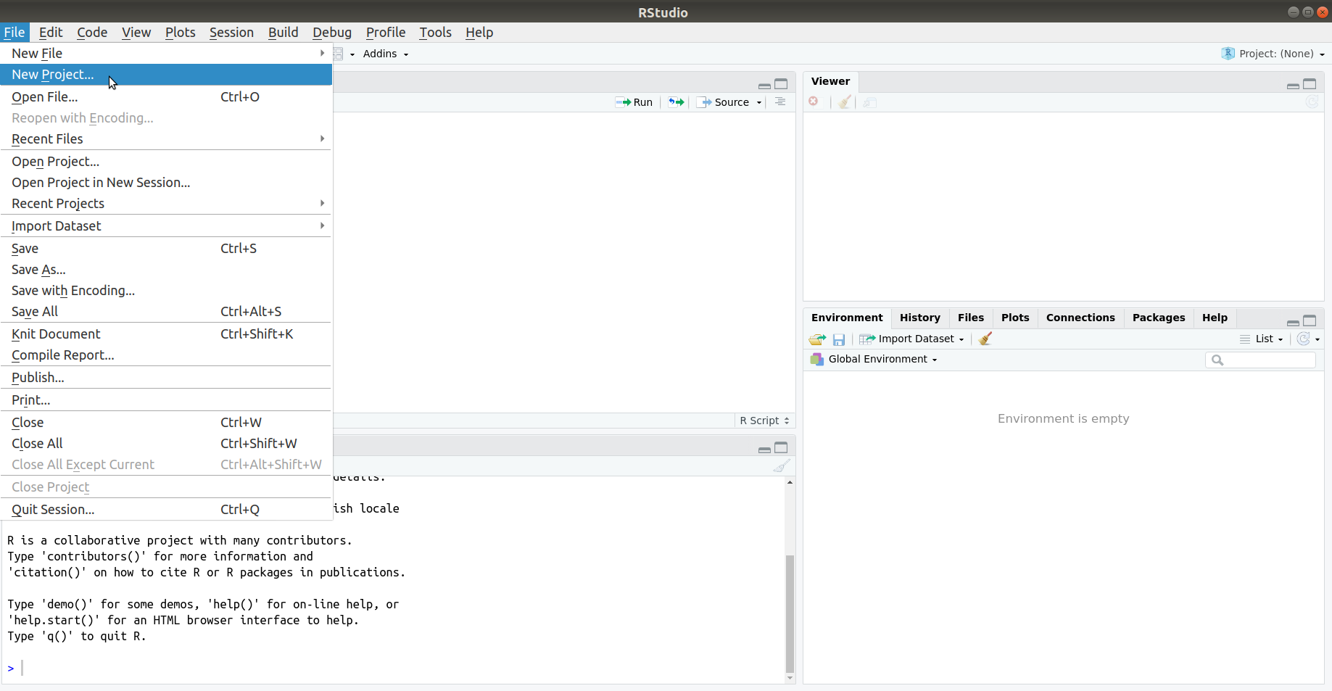Screen dimensions: 1332x691
Task: Open the Source button dropdown arrow
Action: pyautogui.click(x=758, y=102)
